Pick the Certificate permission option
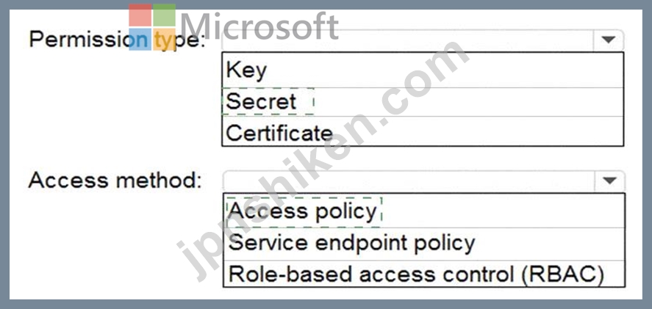Viewport: 652px width, 309px height. [423, 131]
